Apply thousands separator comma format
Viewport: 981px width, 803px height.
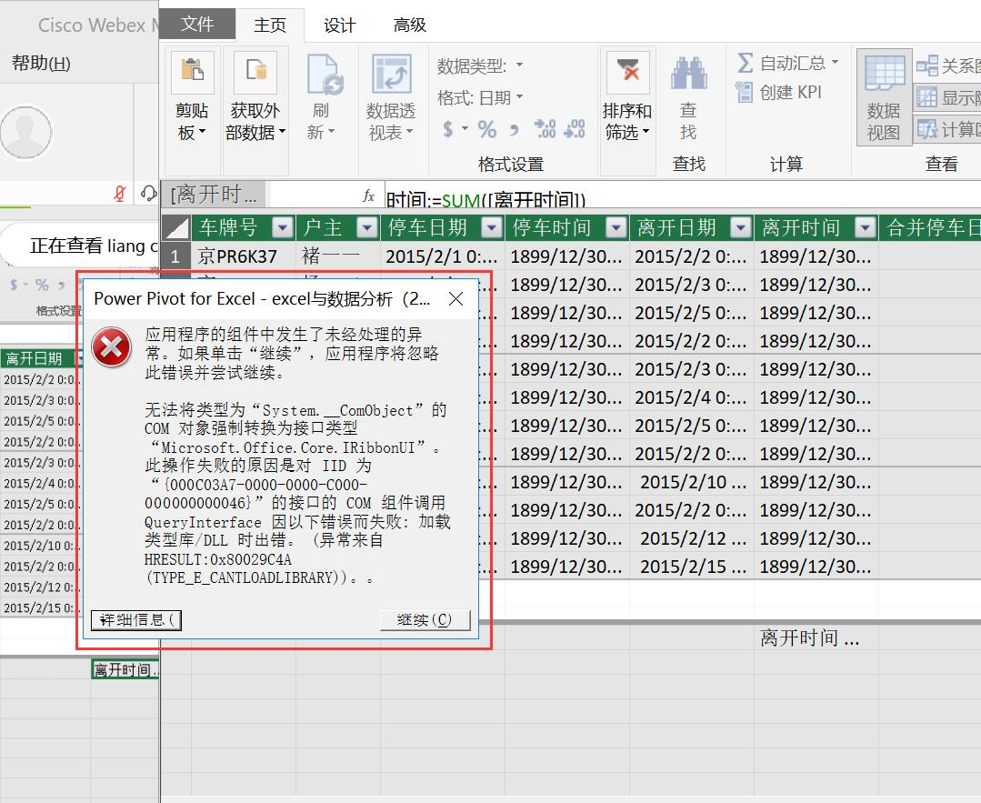pyautogui.click(x=515, y=129)
